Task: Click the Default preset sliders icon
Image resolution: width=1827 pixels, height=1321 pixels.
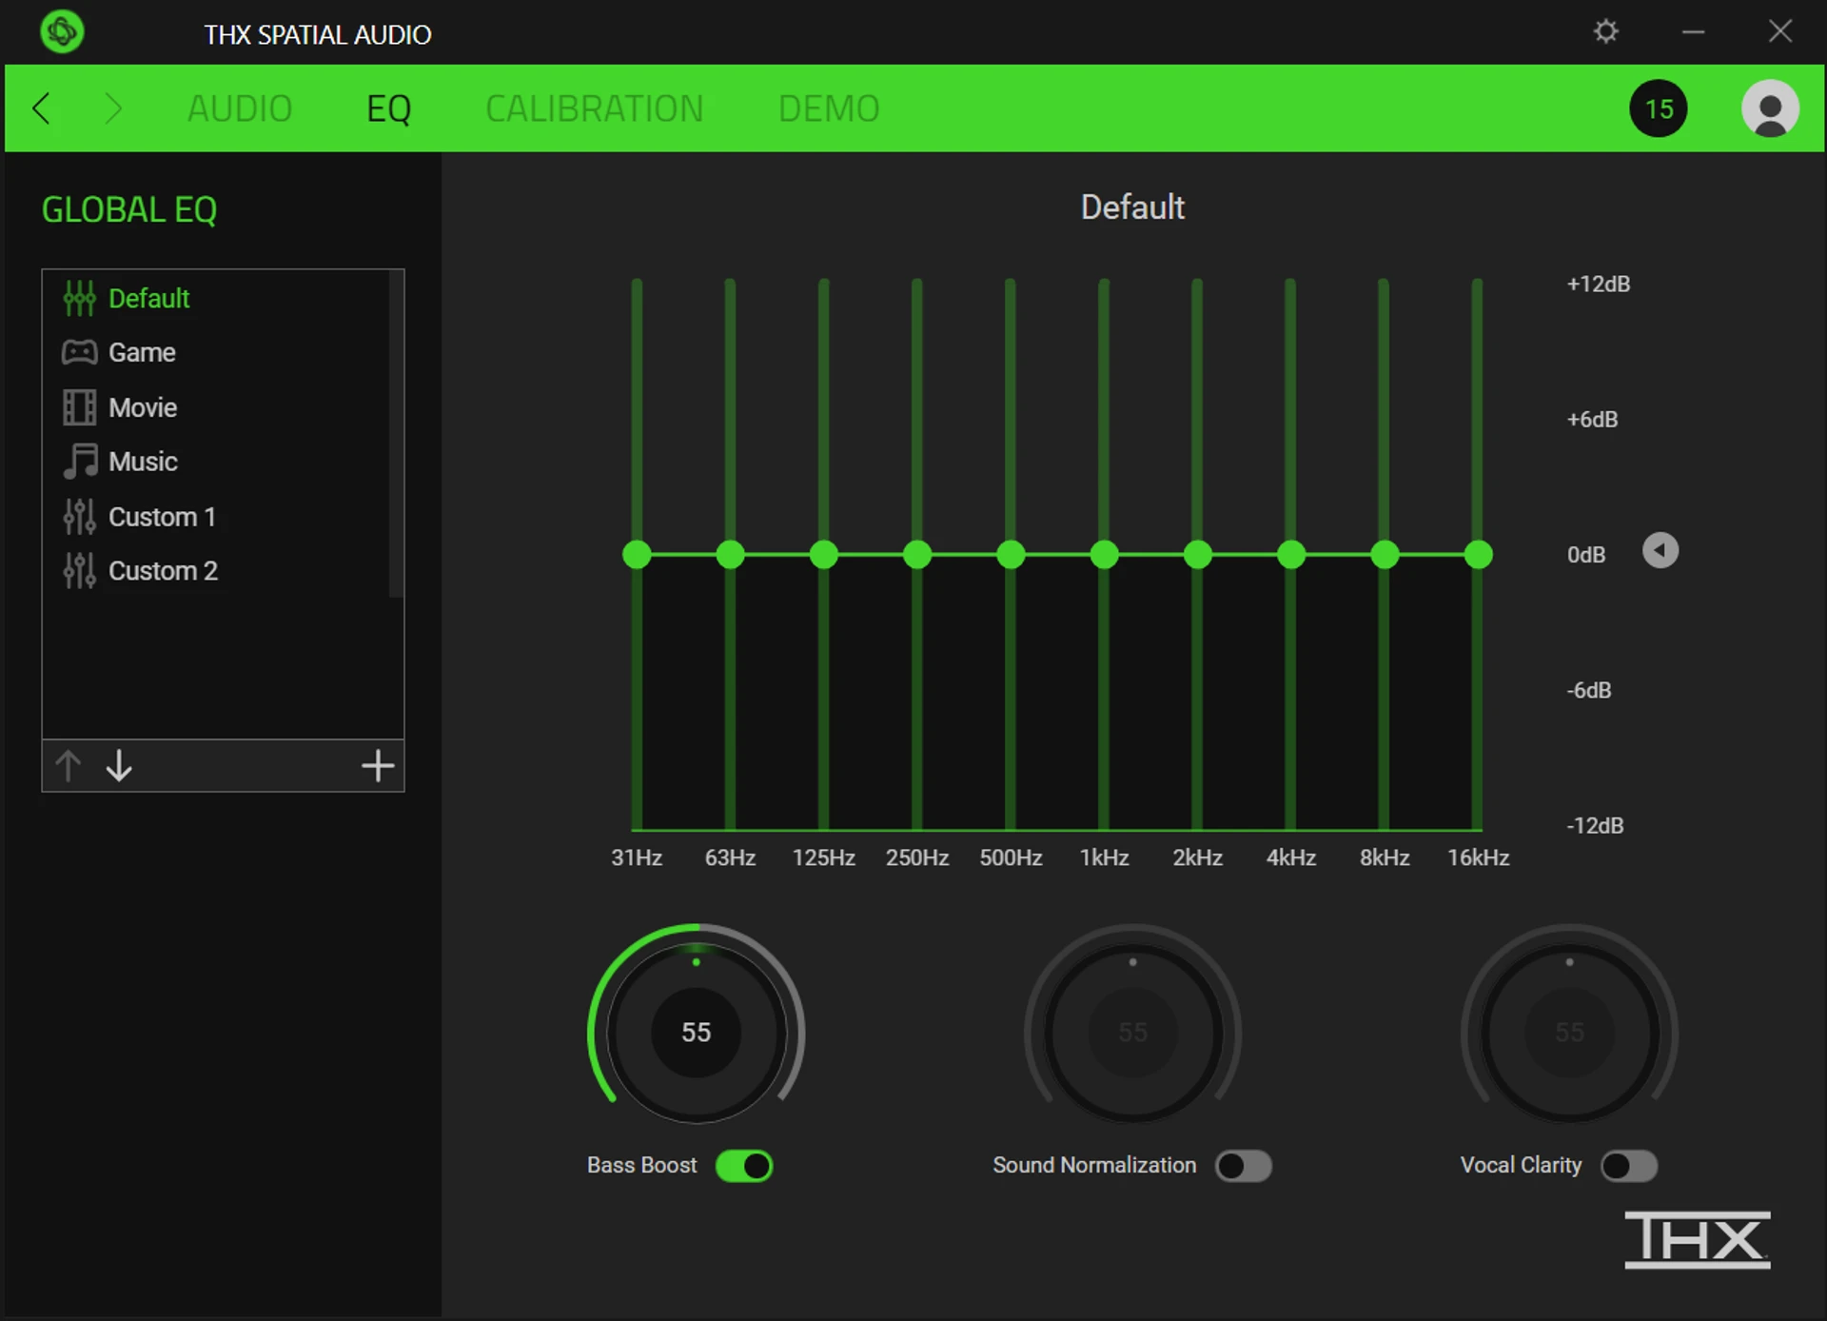Action: 79,299
